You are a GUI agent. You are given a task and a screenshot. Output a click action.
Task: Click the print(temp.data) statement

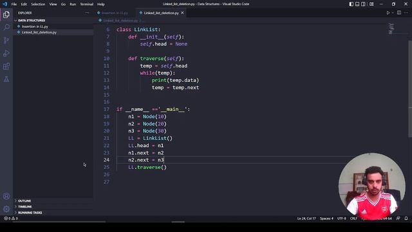pyautogui.click(x=175, y=80)
